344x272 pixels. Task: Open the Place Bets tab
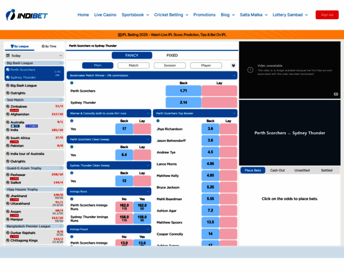coord(253,170)
